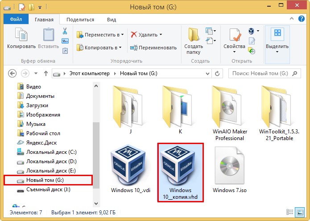Click the Copy (Копировать) ribbon button

[21, 38]
